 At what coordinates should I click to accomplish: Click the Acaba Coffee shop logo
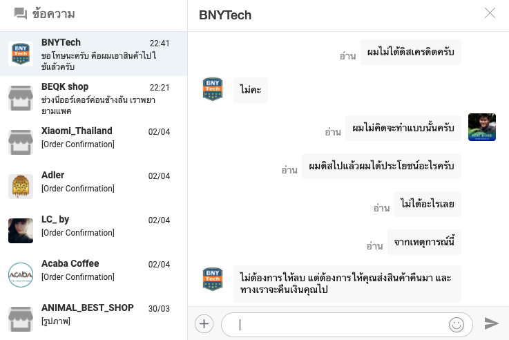pyautogui.click(x=21, y=274)
